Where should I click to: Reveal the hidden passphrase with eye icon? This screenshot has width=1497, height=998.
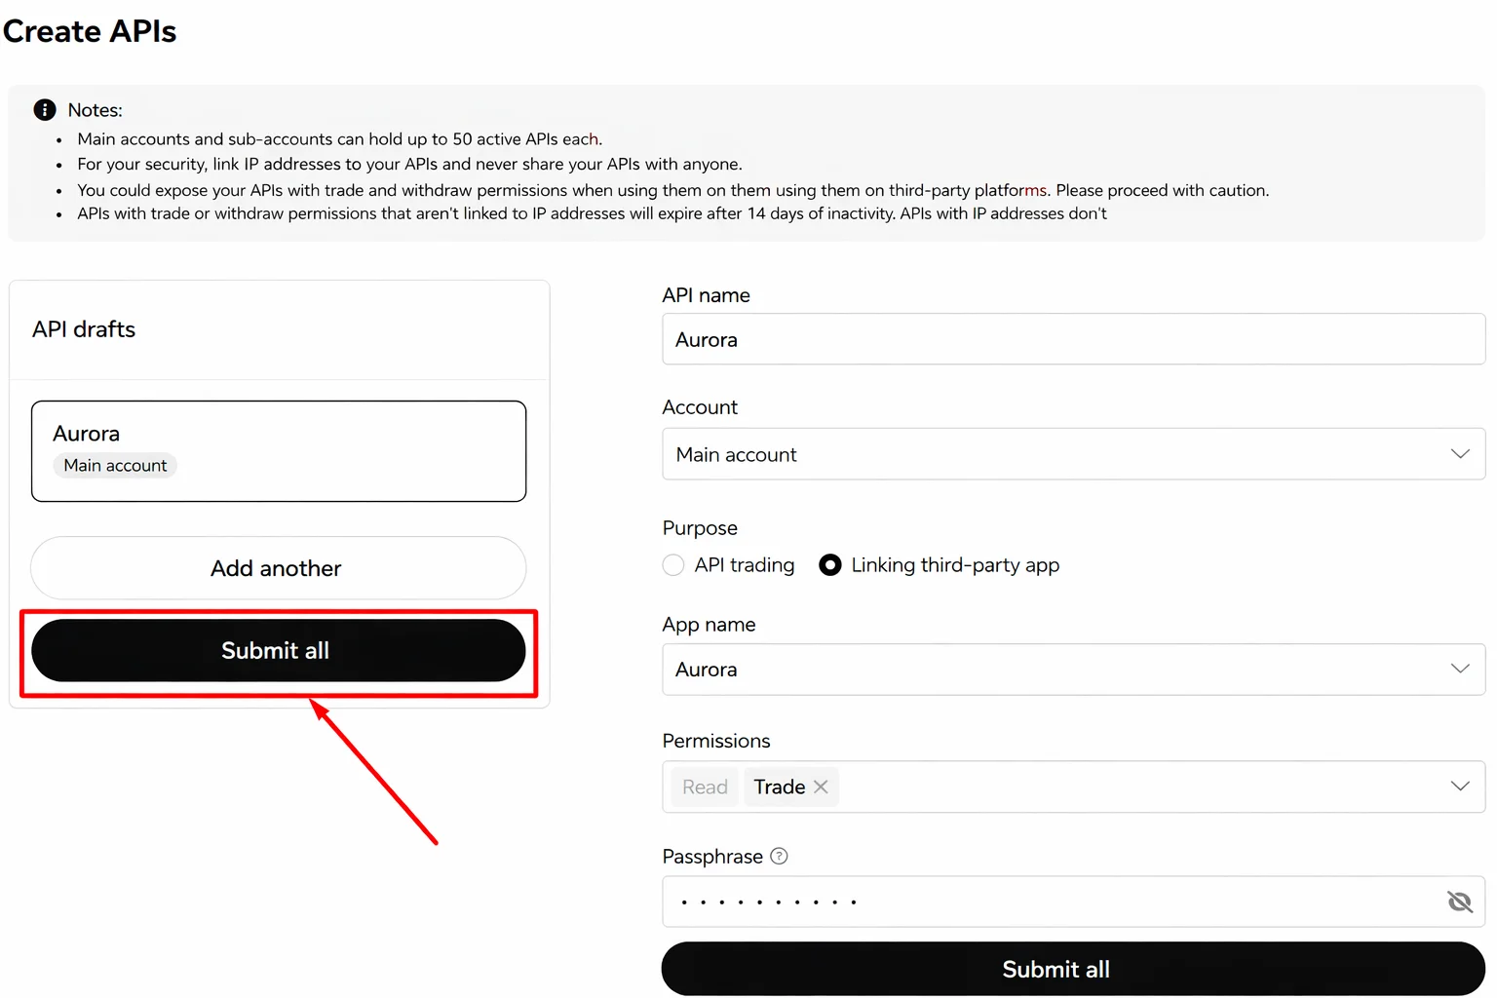[1459, 902]
